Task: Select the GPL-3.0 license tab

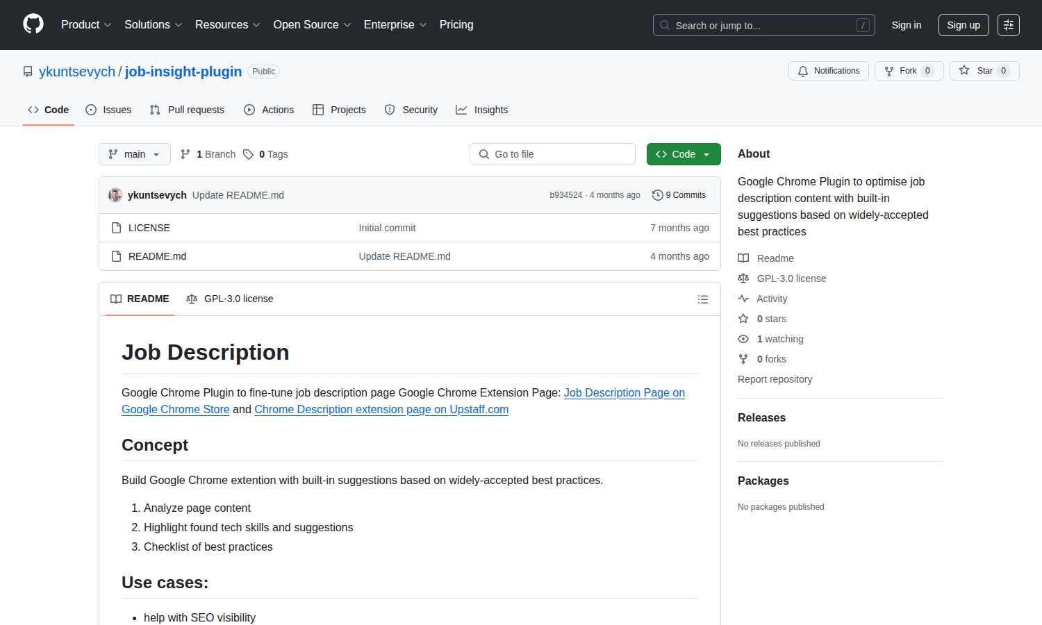Action: 230,299
